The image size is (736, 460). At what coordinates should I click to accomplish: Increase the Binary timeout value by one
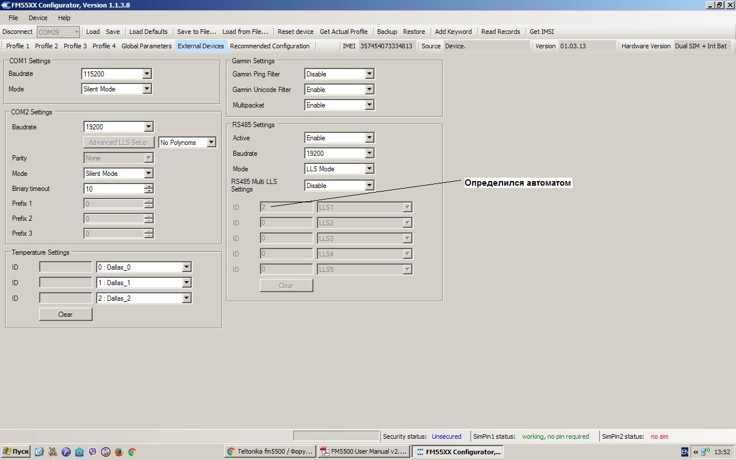tap(149, 186)
